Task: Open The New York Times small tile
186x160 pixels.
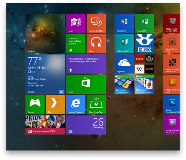Action: coord(150,59)
